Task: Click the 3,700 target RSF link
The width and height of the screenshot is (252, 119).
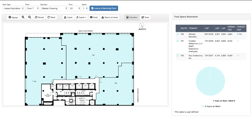Action: click(239, 34)
